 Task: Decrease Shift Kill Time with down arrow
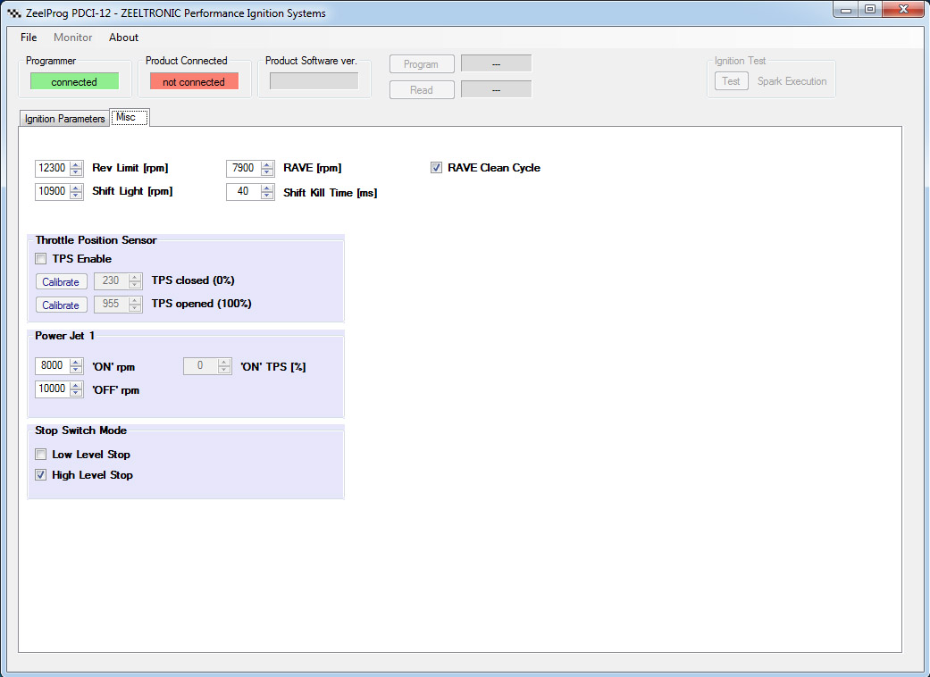point(267,196)
